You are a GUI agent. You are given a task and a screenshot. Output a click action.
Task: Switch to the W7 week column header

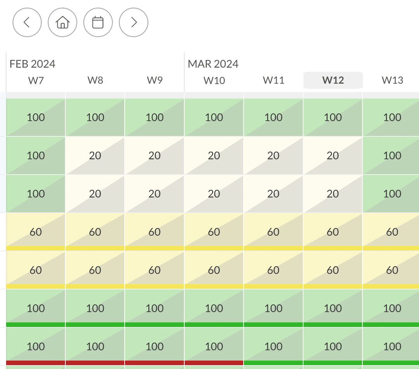(x=35, y=81)
